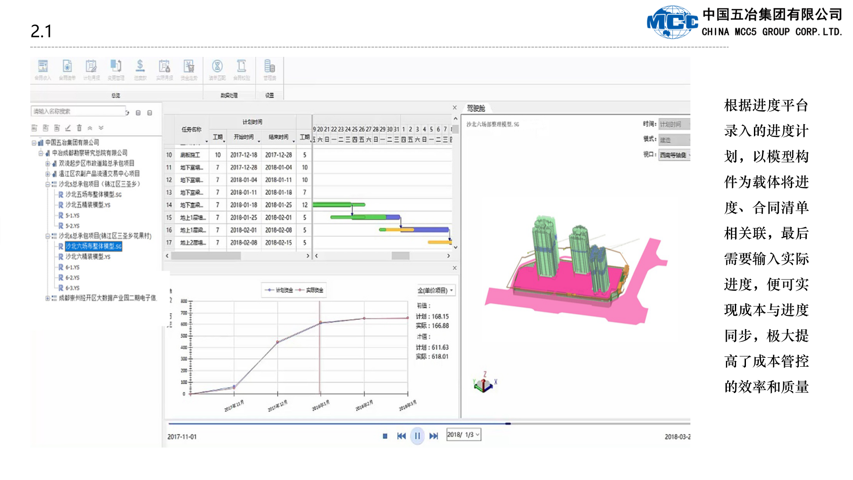Screen dimensions: 853x480
Task: Select the 6-3.YS model file
Action: click(x=72, y=288)
